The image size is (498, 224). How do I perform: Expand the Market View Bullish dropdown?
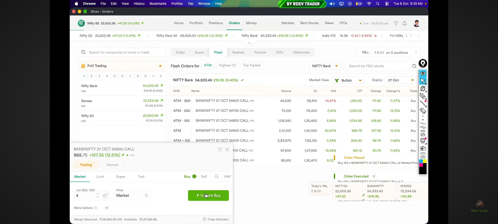(x=348, y=80)
